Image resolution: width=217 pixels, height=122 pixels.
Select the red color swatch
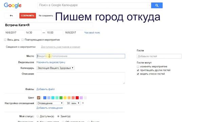pyautogui.click(x=77, y=98)
